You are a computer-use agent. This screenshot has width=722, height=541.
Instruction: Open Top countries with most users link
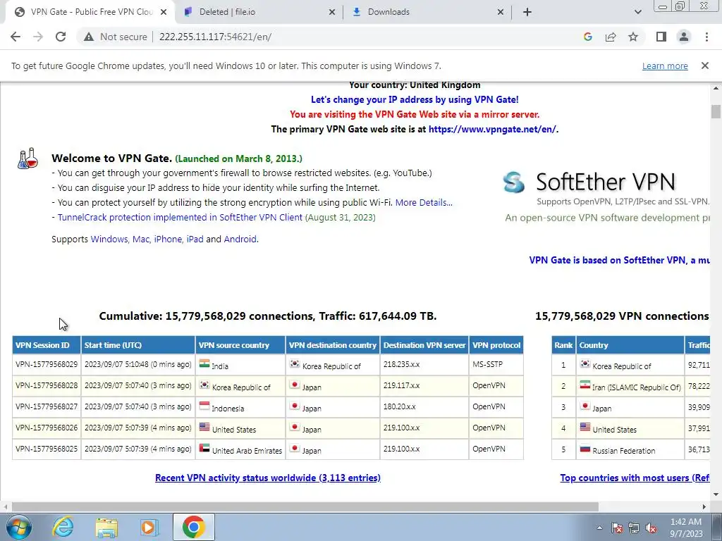click(635, 478)
